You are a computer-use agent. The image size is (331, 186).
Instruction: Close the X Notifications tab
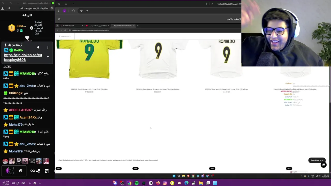(82, 26)
